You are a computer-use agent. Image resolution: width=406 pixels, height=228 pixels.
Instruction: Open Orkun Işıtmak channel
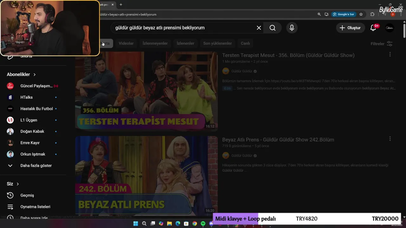33,154
